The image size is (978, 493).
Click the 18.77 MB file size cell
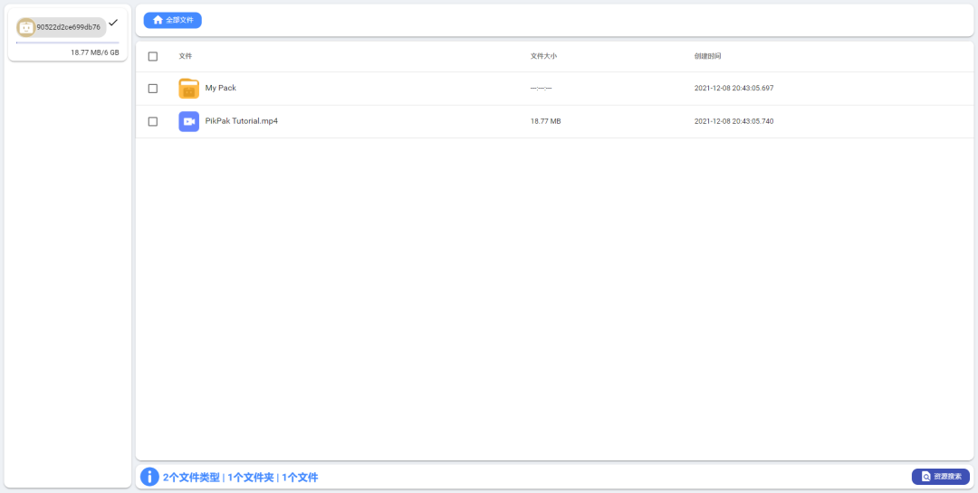[x=545, y=121]
